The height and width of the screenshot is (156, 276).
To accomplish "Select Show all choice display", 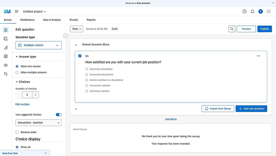I will (x=17, y=147).
